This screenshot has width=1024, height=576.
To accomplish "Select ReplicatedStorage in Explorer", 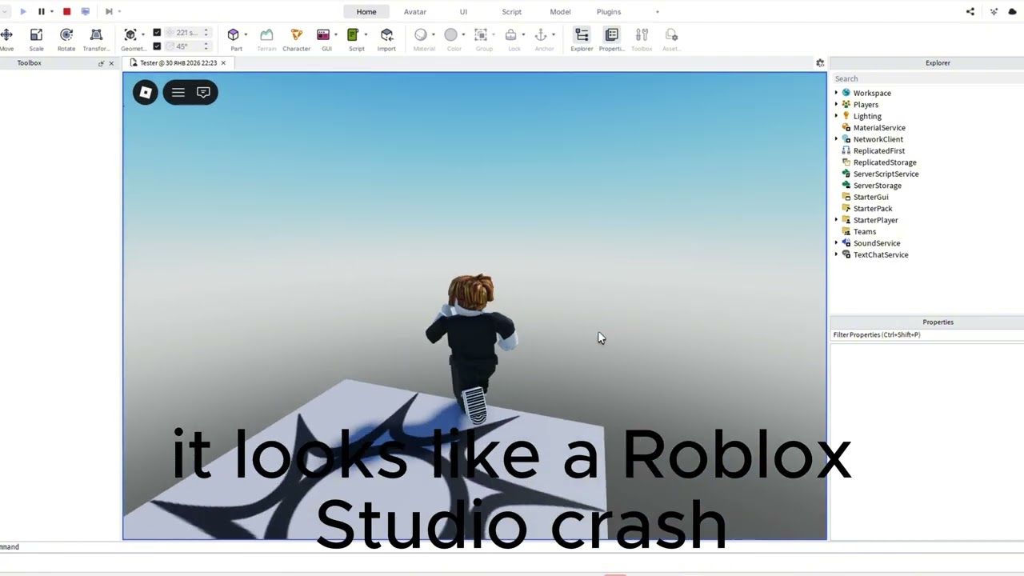I will [885, 162].
